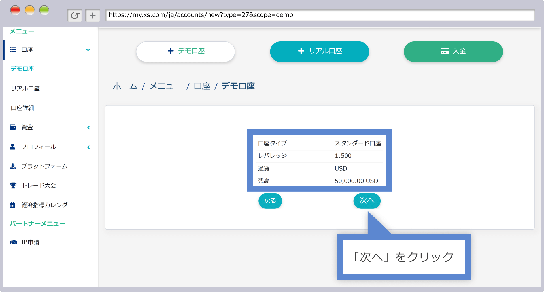Click the 口座タイプ label

click(x=272, y=143)
